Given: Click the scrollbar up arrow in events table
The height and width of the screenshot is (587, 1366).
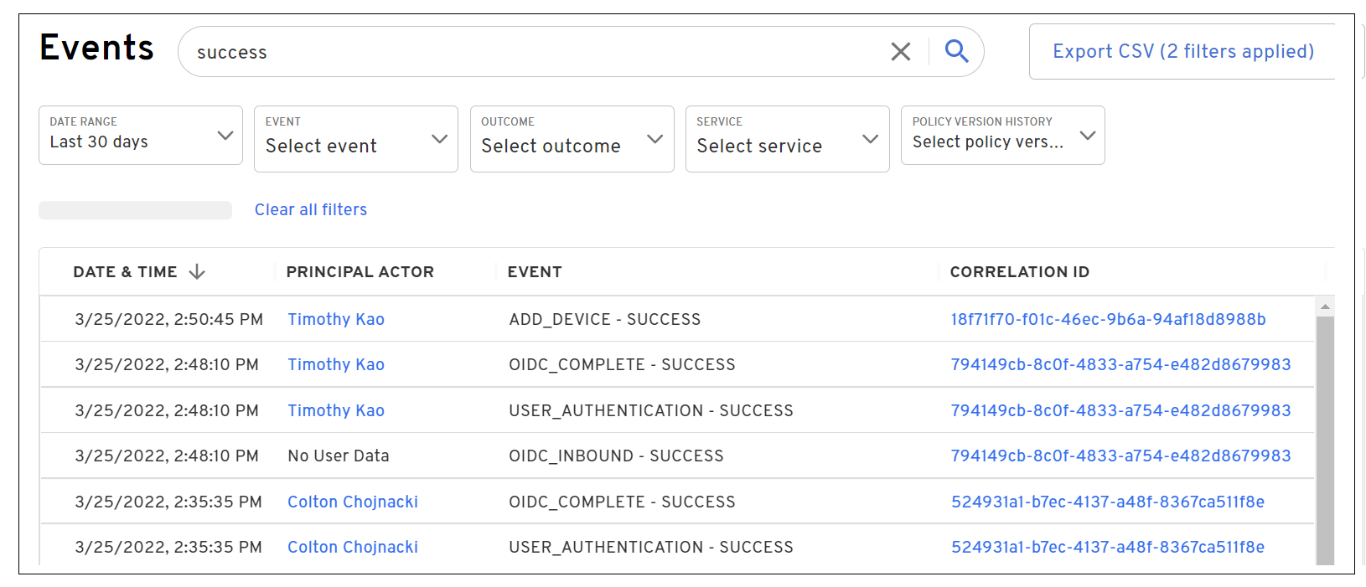Looking at the screenshot, I should [1325, 306].
